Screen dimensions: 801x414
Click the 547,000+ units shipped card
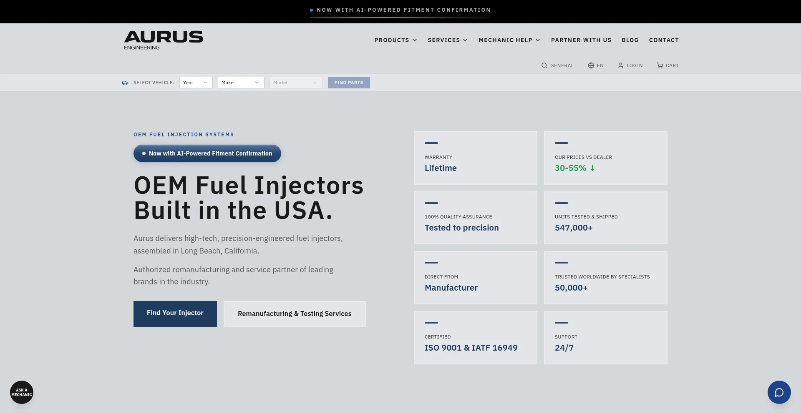(x=606, y=218)
